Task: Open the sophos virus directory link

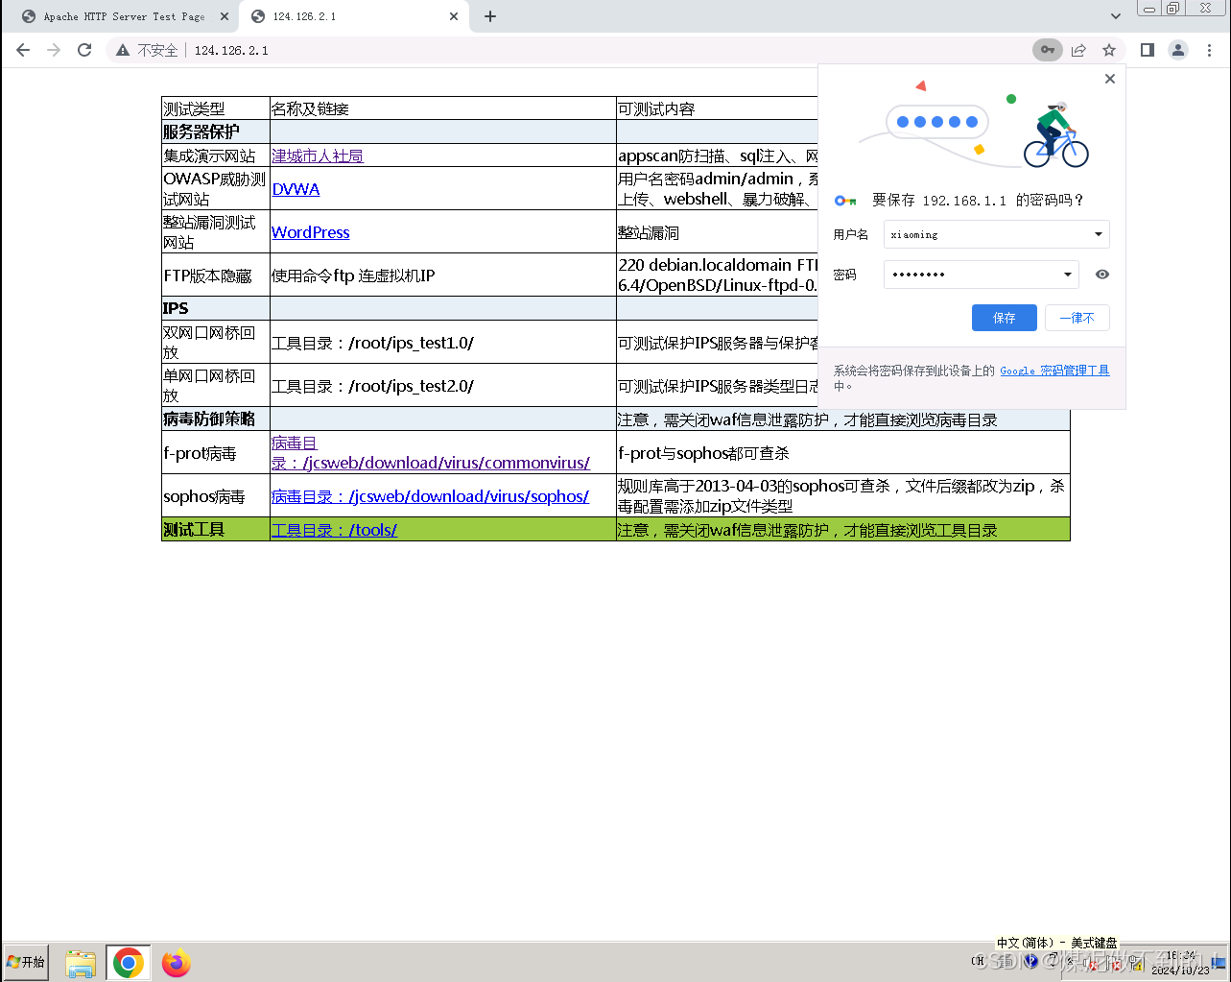Action: pos(430,496)
